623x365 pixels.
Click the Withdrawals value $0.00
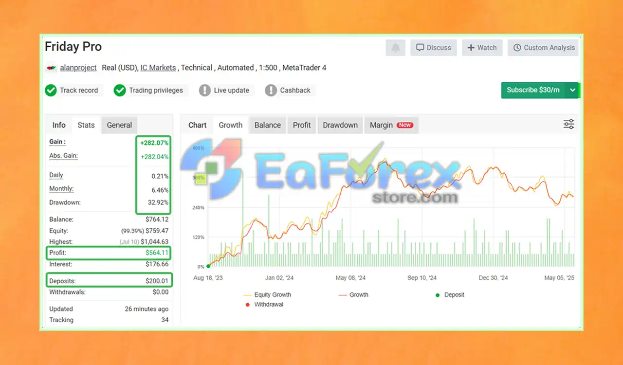[161, 292]
